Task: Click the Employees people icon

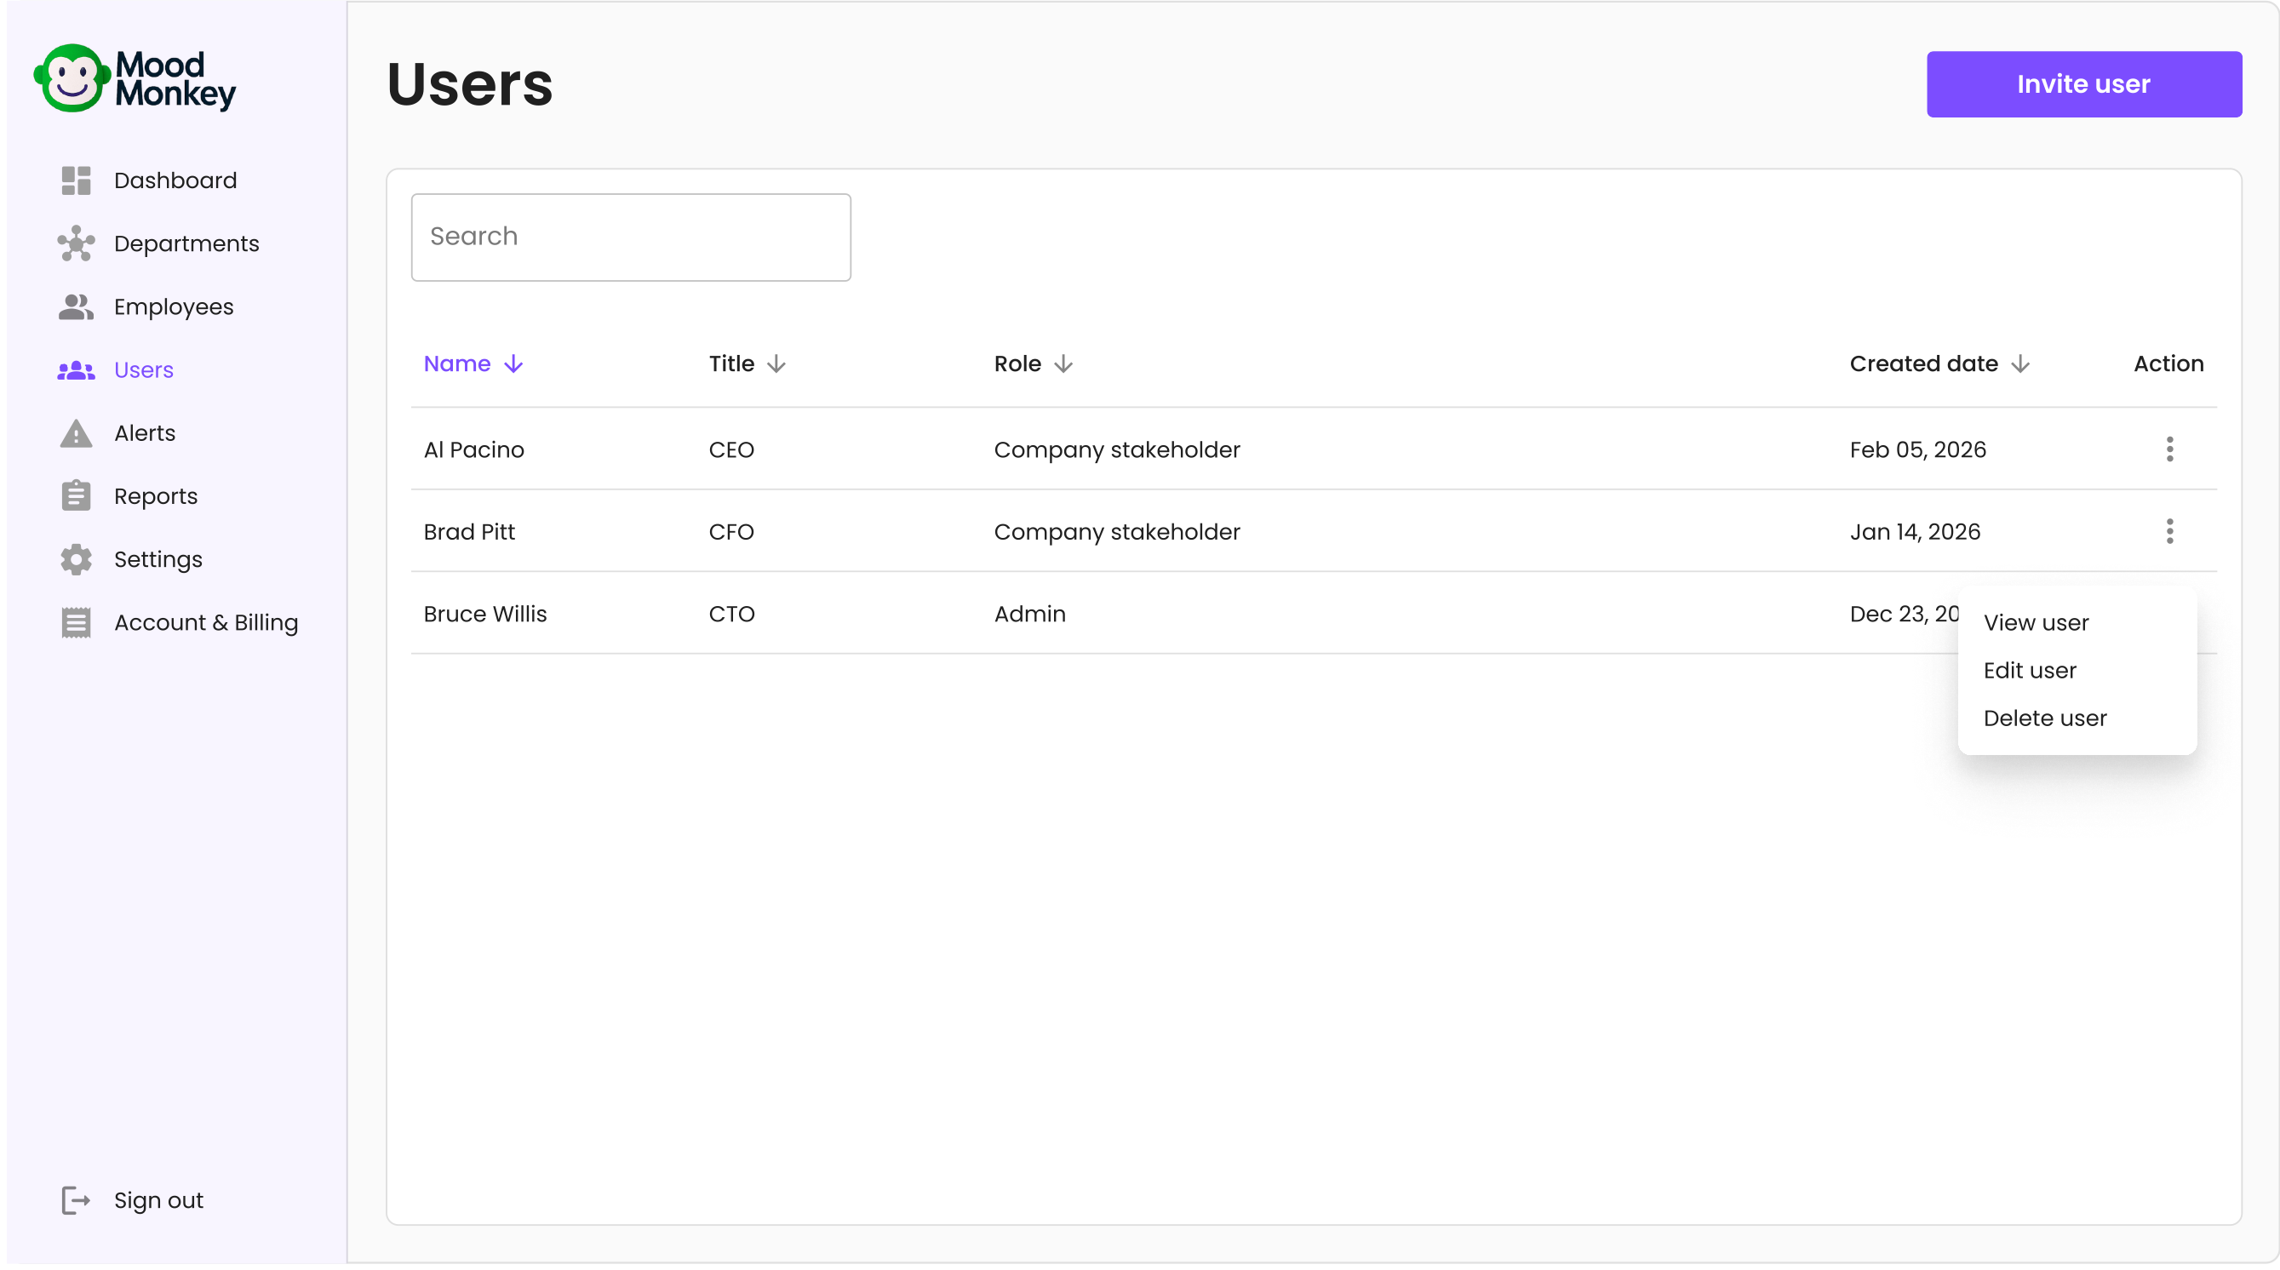Action: (x=76, y=307)
